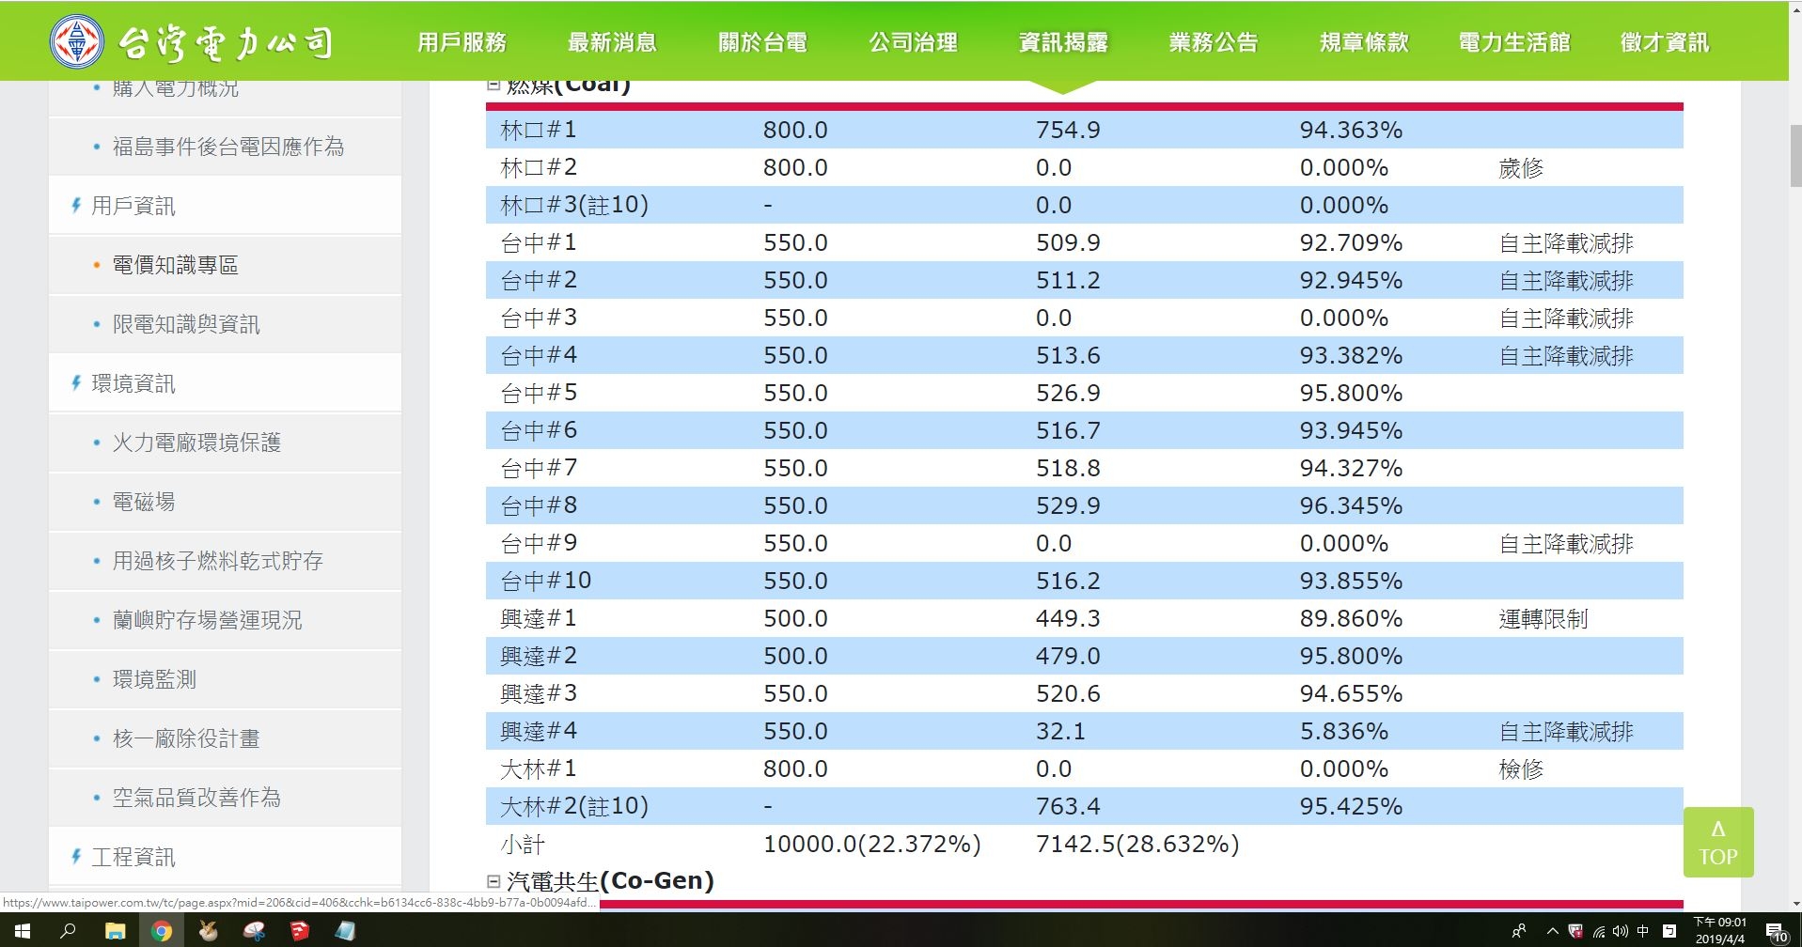Click the Taipower logo in the header

(x=192, y=42)
